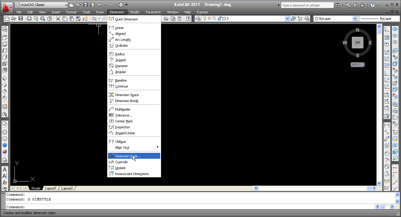The height and width of the screenshot is (217, 401).
Task: Click the Publish icon in Standard toolbar
Action: point(43,19)
